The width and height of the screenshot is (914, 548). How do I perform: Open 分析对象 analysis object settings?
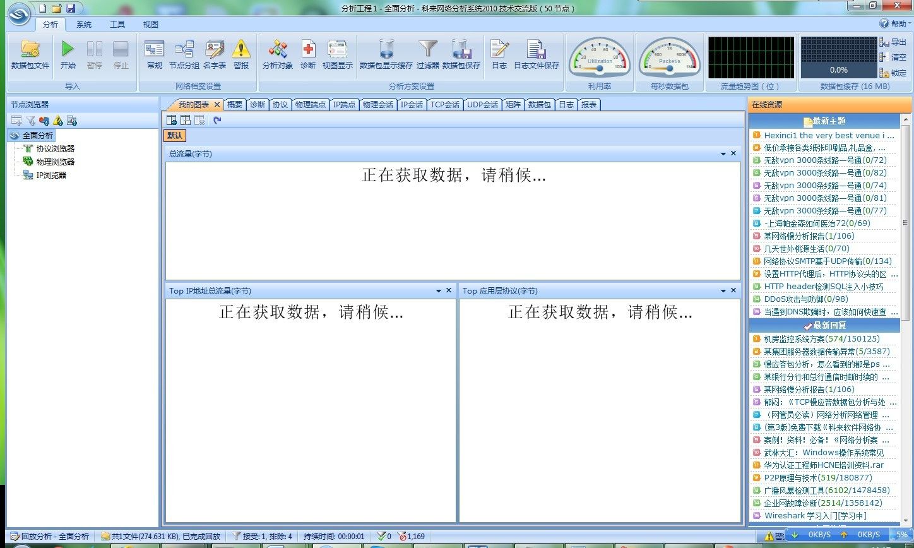coord(278,55)
